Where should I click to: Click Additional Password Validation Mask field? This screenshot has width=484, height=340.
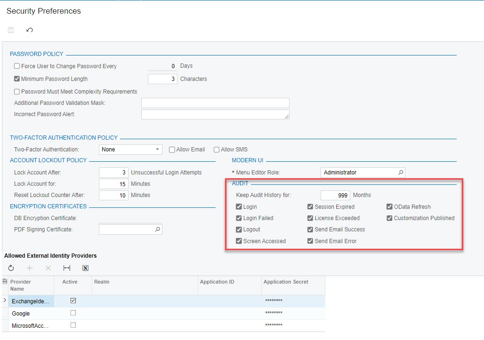215,103
